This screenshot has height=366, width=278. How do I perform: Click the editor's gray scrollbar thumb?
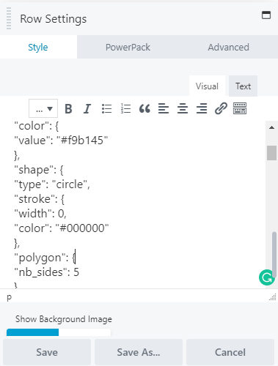(271, 153)
